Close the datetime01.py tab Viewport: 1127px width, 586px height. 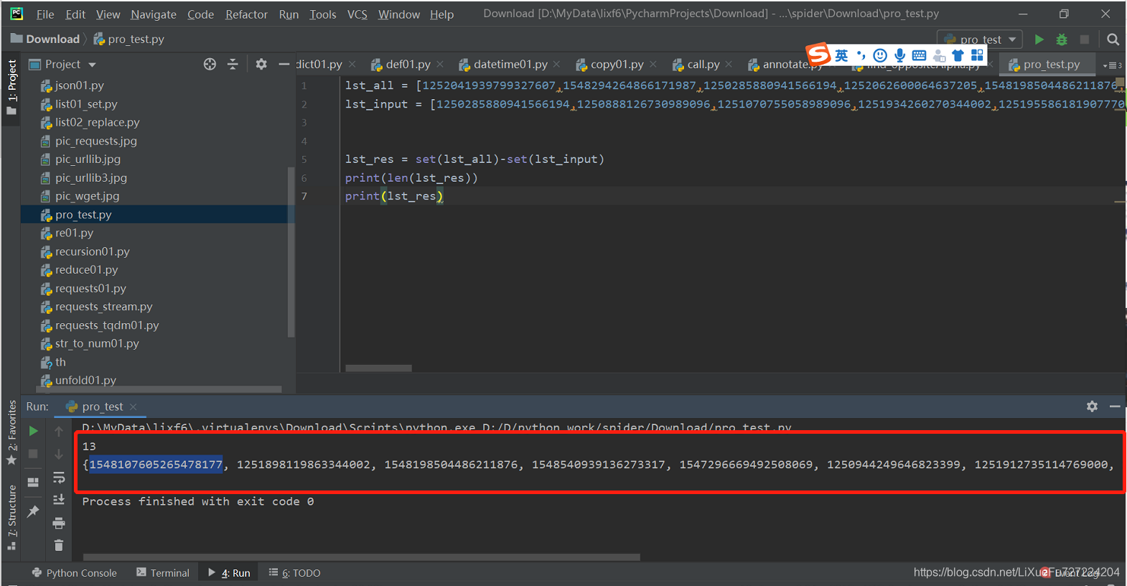[557, 65]
